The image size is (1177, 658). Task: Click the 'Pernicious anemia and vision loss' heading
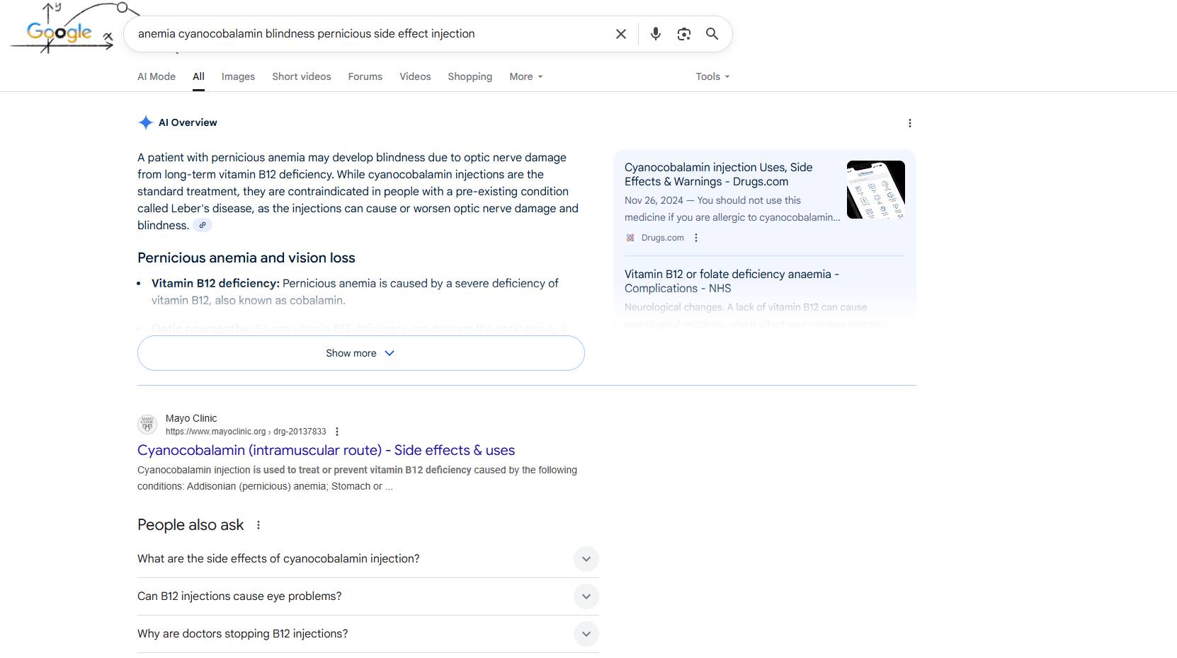246,258
